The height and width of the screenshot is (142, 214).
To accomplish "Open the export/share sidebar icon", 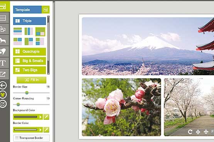I will click(x=3, y=74).
